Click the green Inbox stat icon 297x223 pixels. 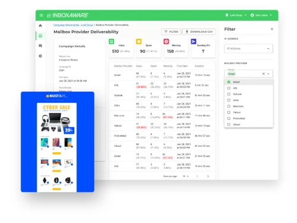tap(112, 42)
